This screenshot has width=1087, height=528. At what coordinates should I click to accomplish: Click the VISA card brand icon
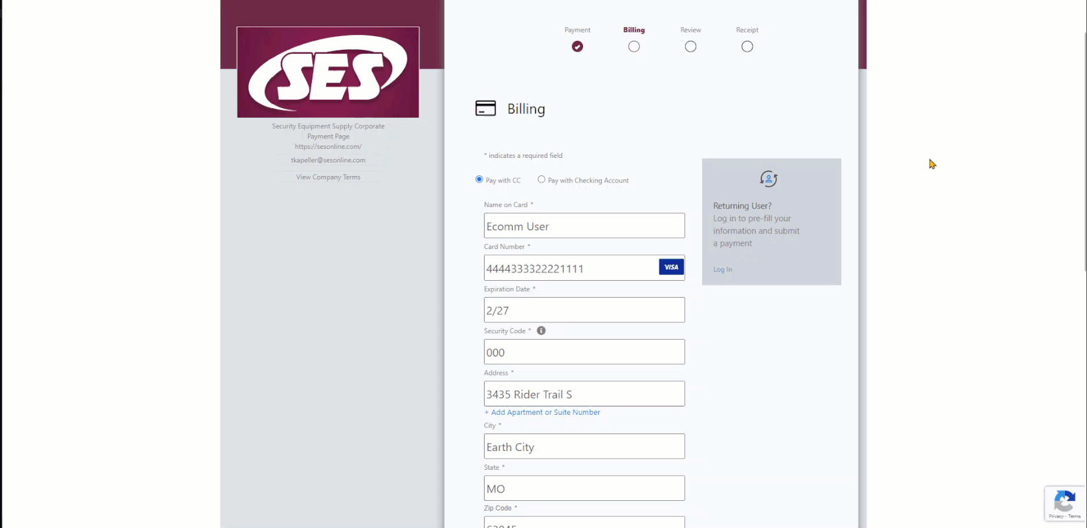[x=671, y=267]
